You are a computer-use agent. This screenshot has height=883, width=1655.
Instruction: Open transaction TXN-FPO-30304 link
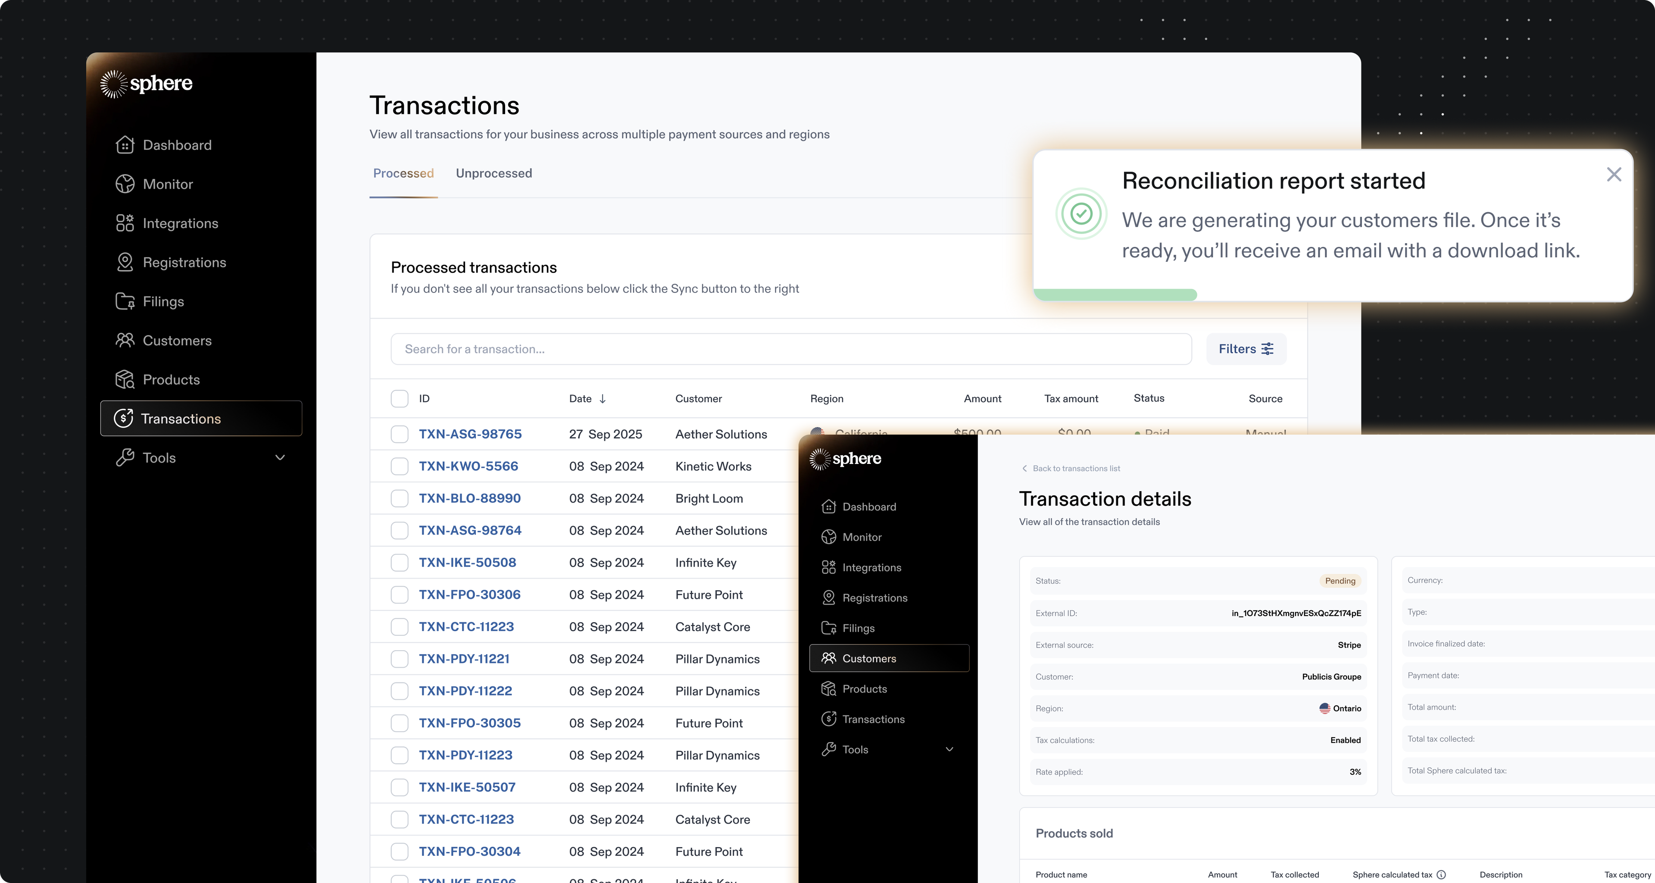pyautogui.click(x=470, y=852)
